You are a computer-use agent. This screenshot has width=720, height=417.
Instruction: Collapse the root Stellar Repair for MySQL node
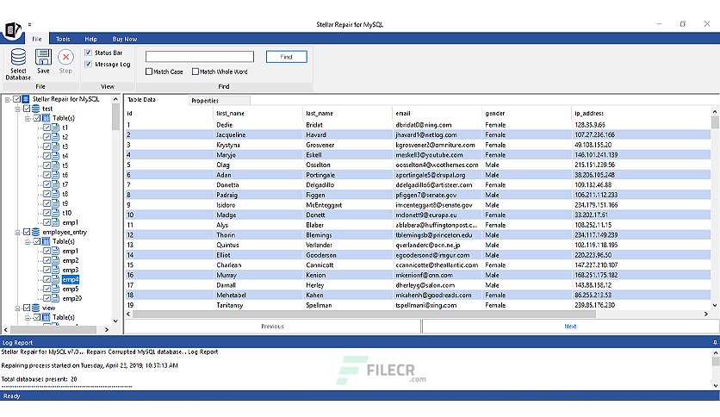8,99
